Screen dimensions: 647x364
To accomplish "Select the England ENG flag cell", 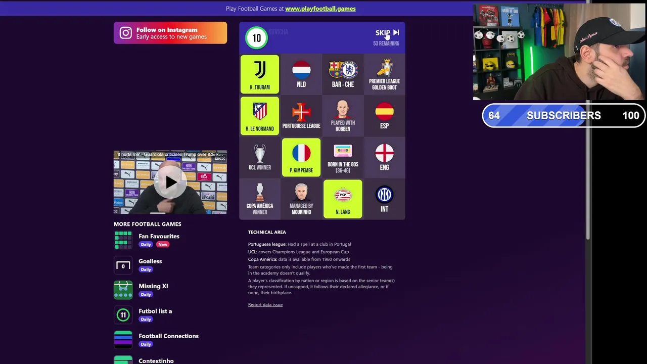I will point(384,157).
